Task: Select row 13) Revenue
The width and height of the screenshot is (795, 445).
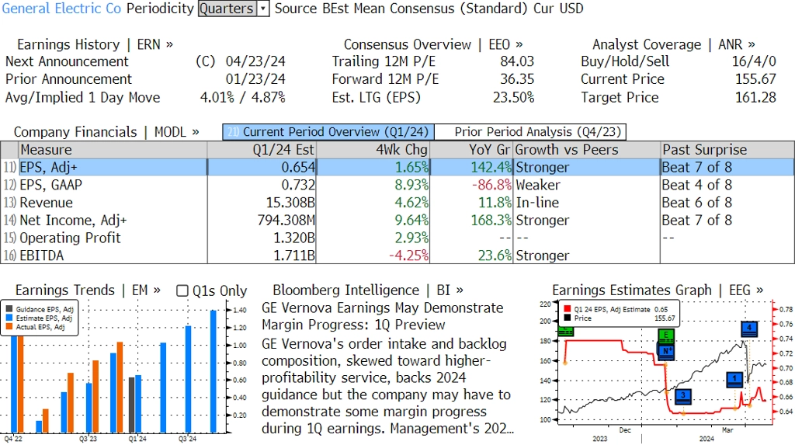Action: click(397, 203)
